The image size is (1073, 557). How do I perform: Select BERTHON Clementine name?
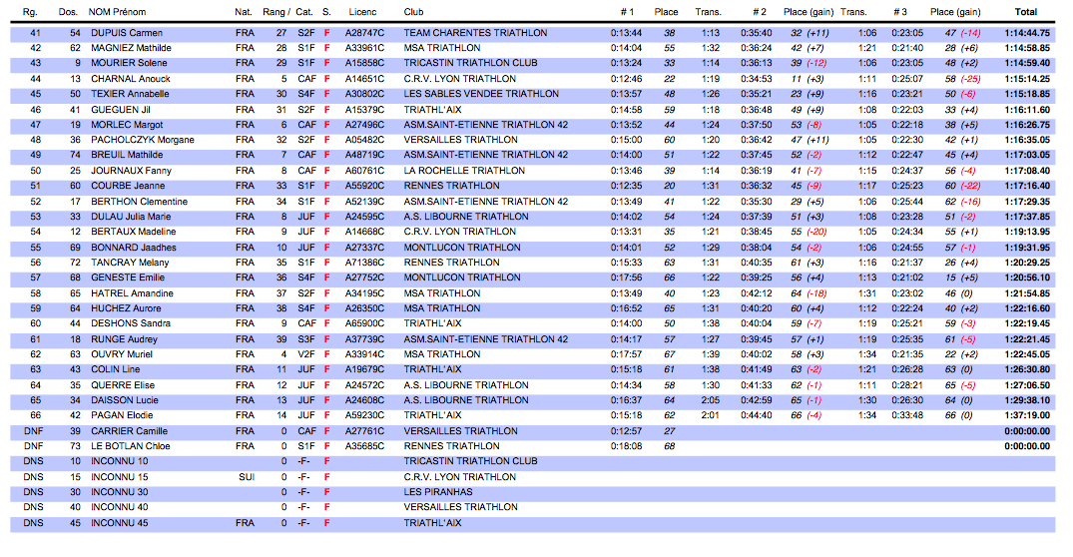[x=139, y=202]
